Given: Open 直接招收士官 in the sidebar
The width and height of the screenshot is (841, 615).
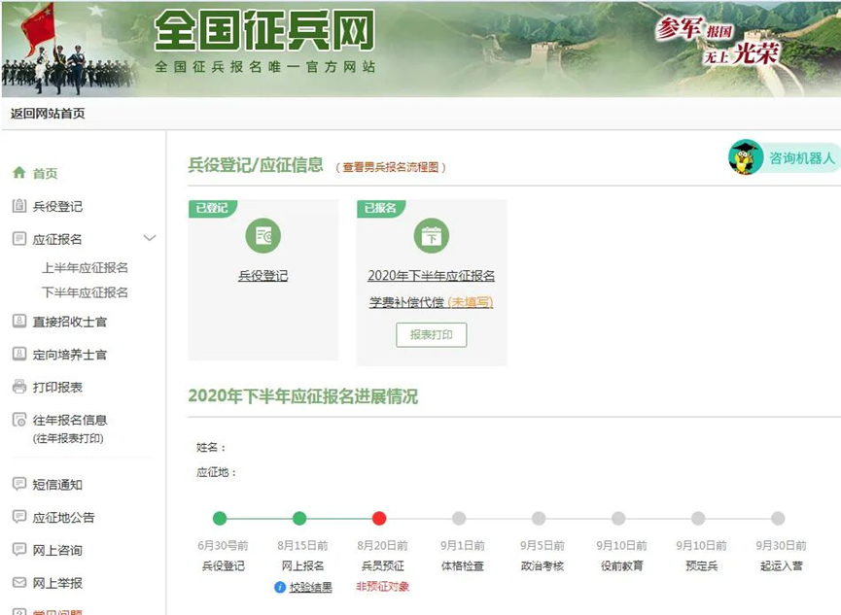Looking at the screenshot, I should pos(70,322).
